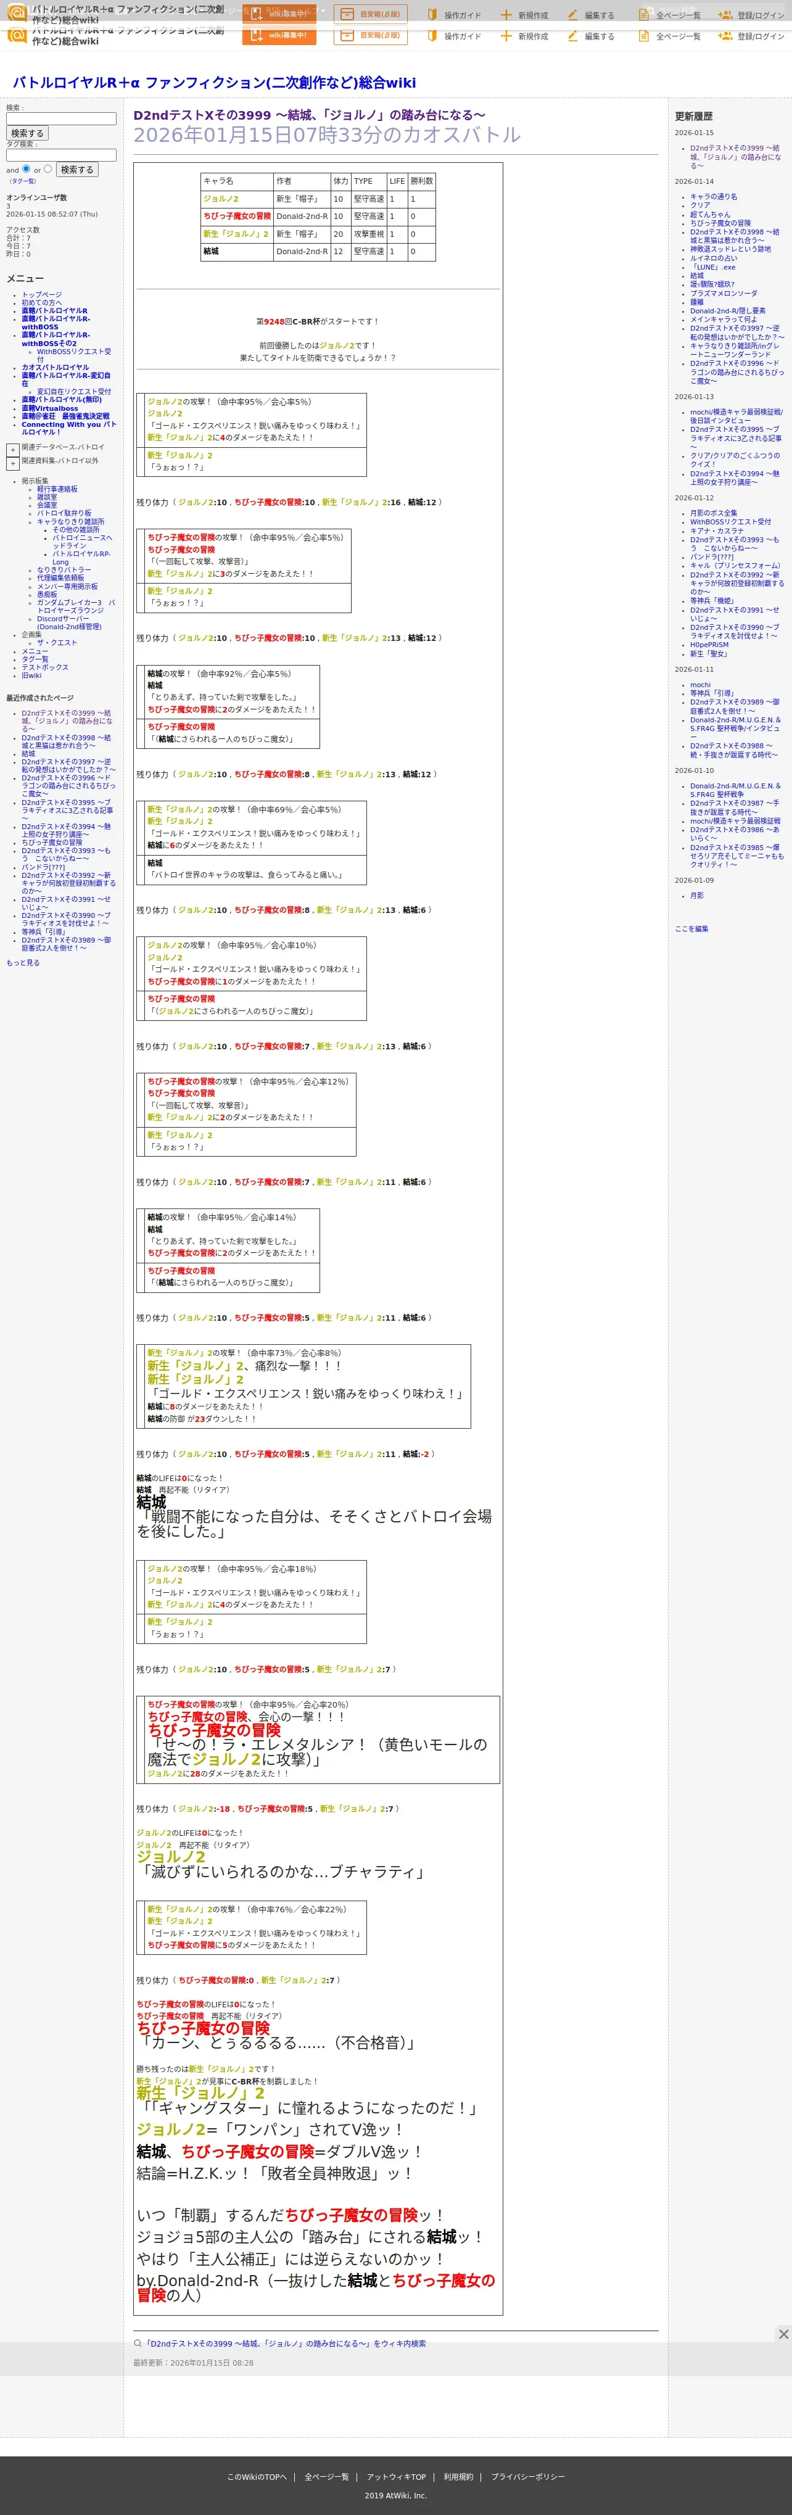This screenshot has height=2515, width=792.
Task: Open ザ・クエスト under 企画集
Action: point(57,642)
